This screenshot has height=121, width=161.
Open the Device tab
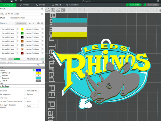[40, 5]
